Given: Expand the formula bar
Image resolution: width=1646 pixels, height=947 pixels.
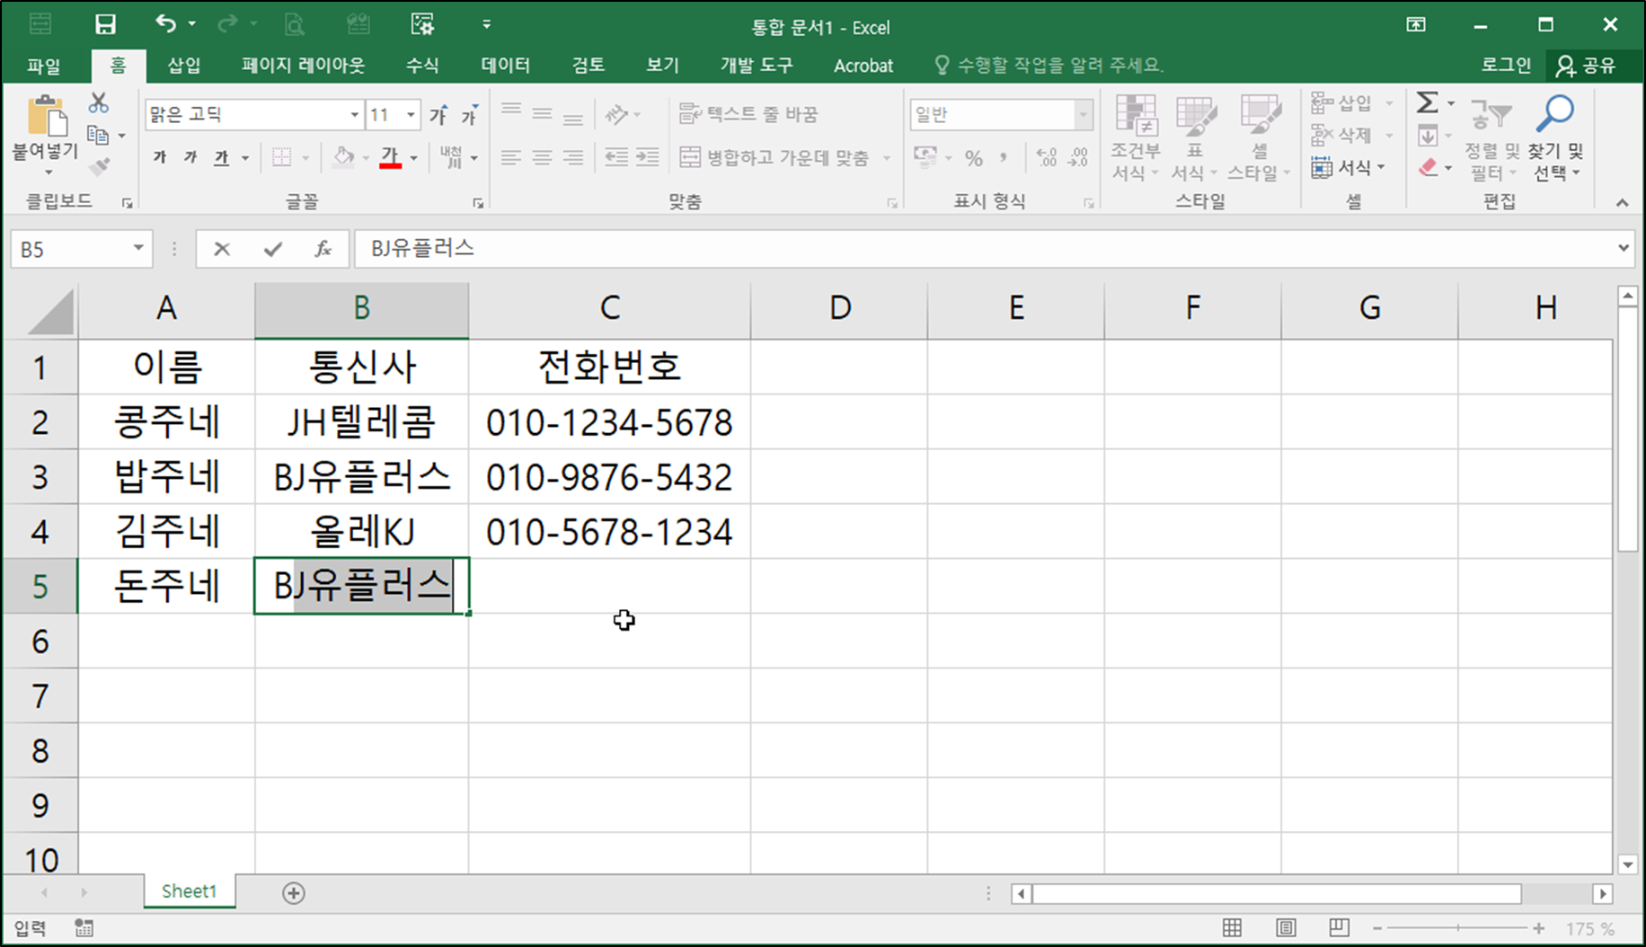Looking at the screenshot, I should [x=1624, y=248].
